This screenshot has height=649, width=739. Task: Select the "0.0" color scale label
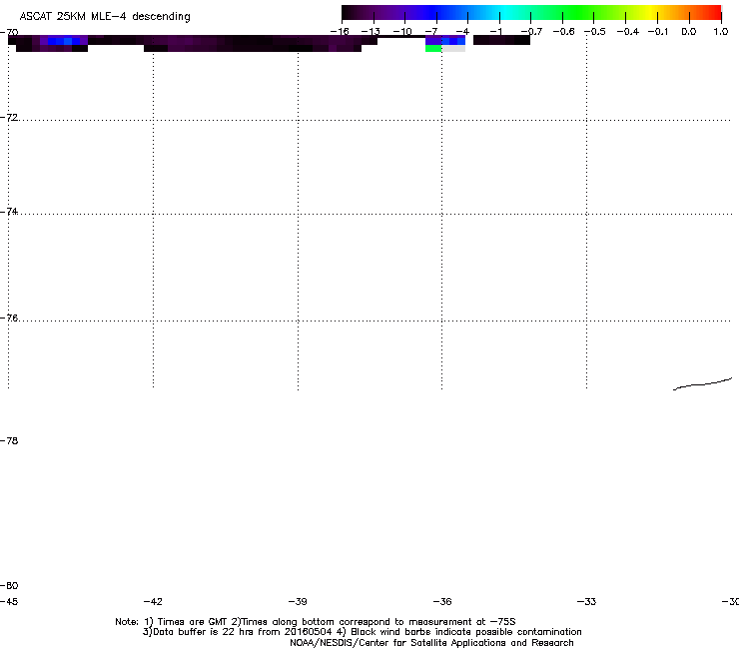(x=689, y=32)
